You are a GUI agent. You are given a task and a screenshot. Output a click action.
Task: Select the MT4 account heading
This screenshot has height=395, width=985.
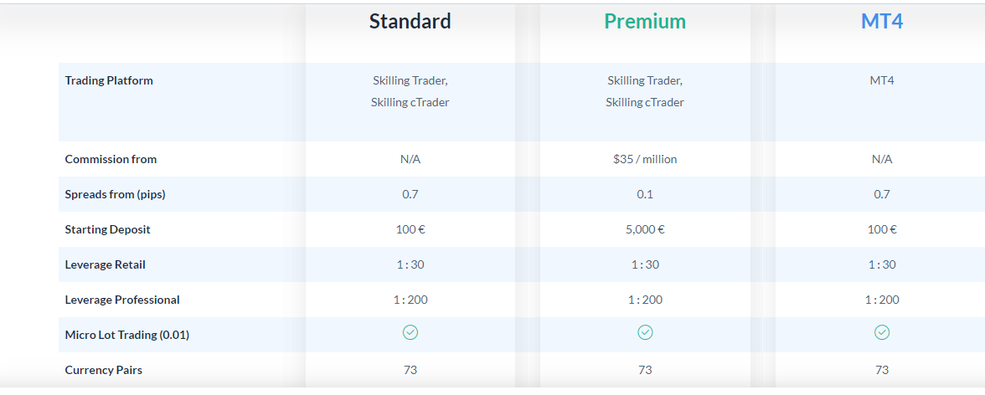pos(882,22)
